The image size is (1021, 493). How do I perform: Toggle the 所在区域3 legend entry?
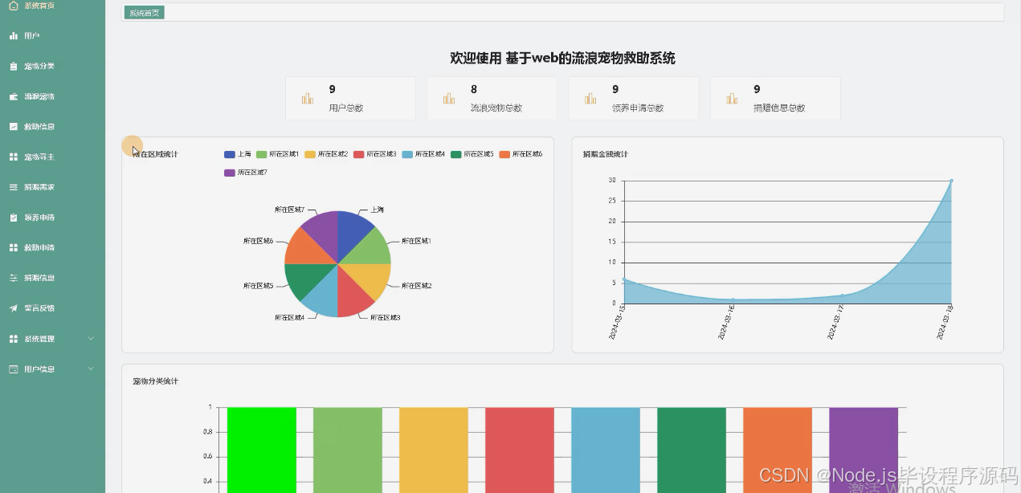[x=375, y=154]
